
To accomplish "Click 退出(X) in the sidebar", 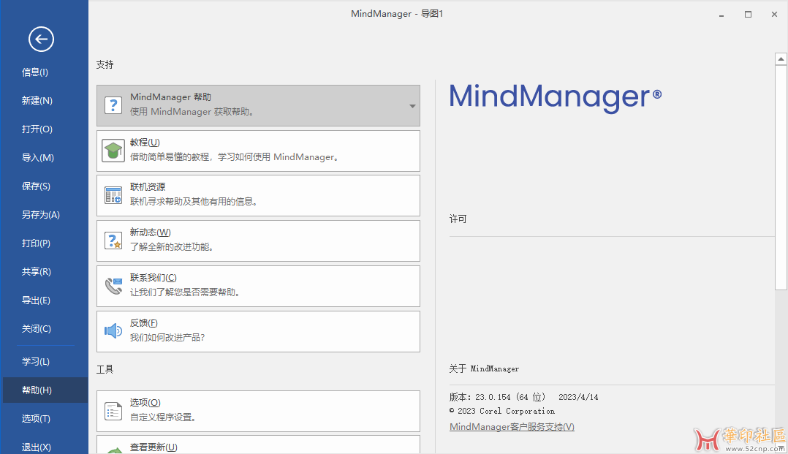I will tap(37, 447).
